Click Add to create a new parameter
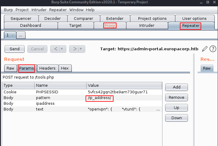The width and height of the screenshot is (218, 146). click(x=177, y=87)
